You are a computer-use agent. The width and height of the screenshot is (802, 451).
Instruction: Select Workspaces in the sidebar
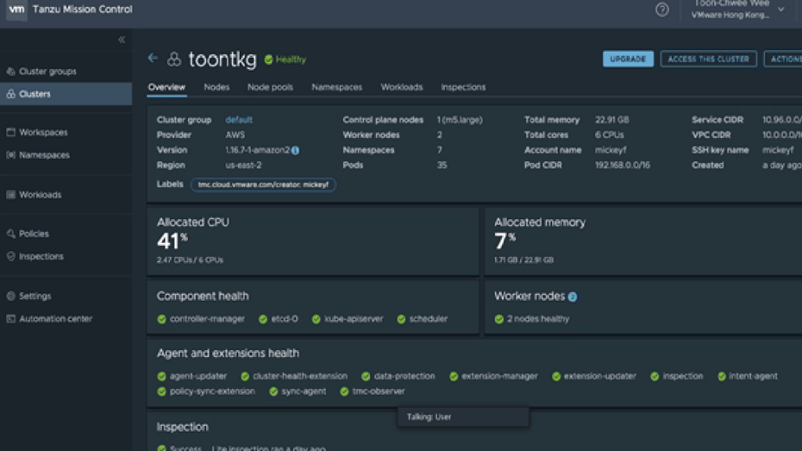point(43,132)
